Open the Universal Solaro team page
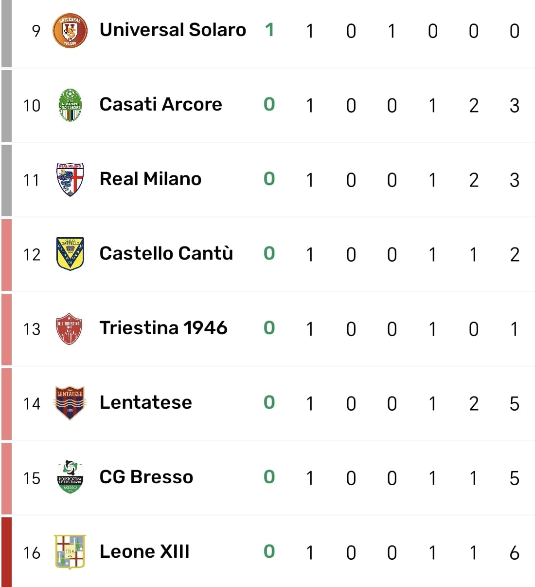Screen dimensions: 535x587 pyautogui.click(x=173, y=30)
